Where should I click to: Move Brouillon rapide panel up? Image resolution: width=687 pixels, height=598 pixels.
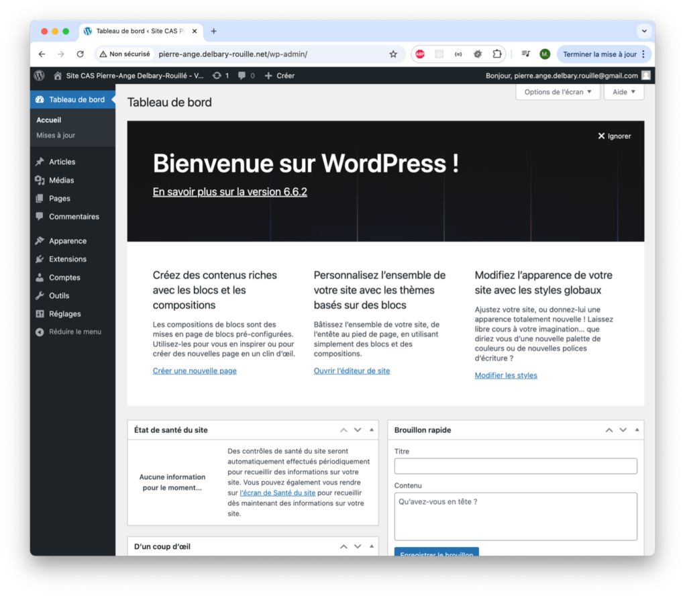tap(609, 430)
